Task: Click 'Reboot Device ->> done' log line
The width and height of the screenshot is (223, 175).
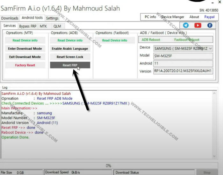Action: (22, 132)
